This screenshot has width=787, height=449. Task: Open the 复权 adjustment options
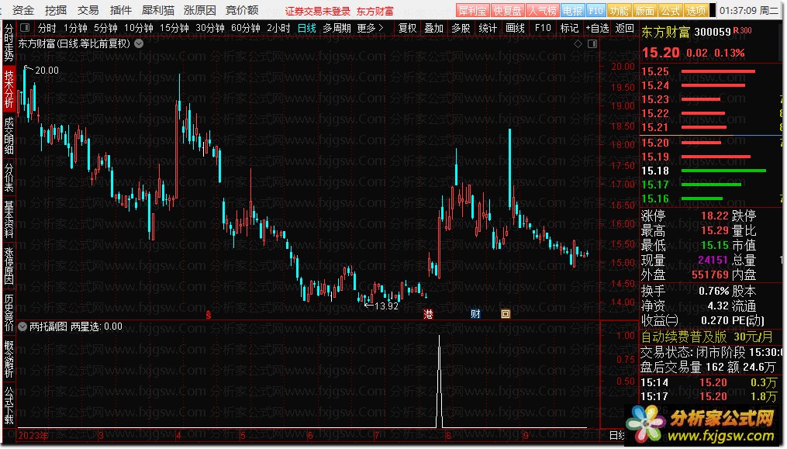pos(407,28)
